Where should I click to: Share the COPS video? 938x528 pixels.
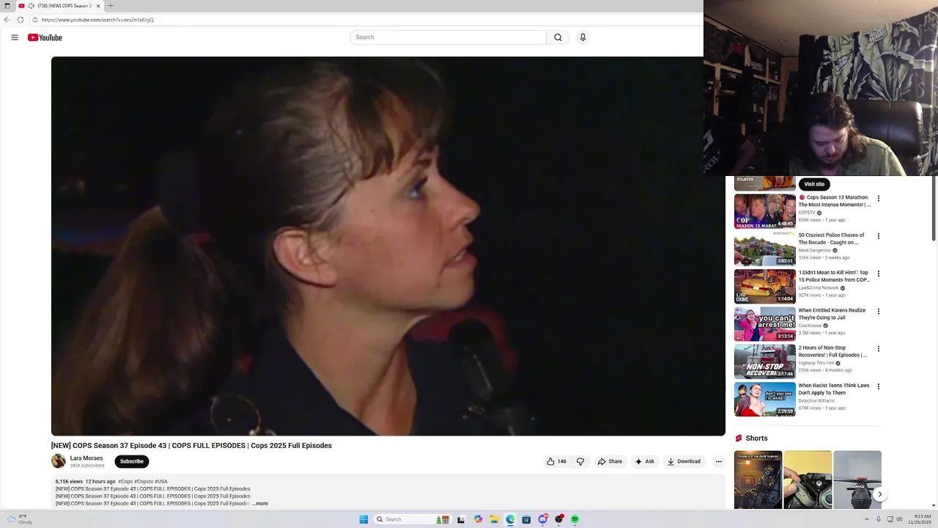[x=610, y=461]
